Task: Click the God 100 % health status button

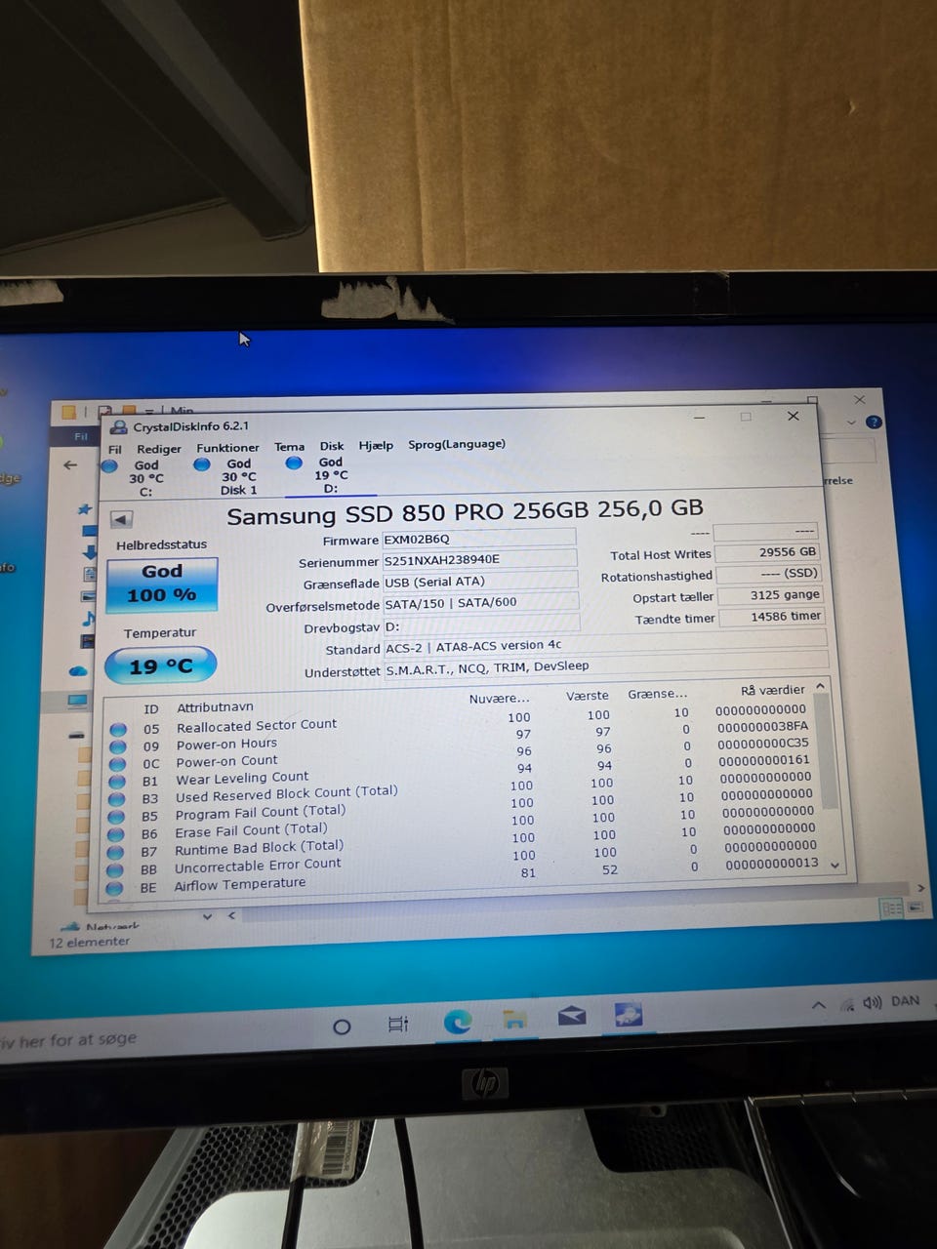Action: [161, 584]
